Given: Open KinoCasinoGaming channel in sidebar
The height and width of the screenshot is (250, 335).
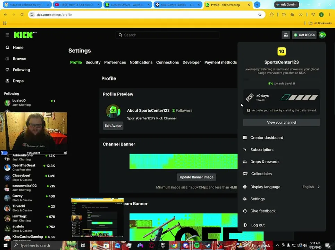Looking at the screenshot, I should coord(30,237).
